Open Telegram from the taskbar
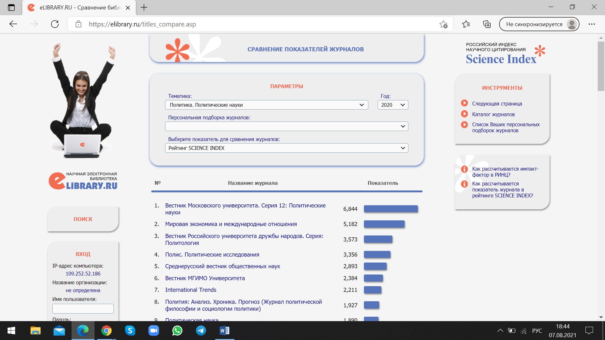The image size is (605, 340). tap(201, 331)
